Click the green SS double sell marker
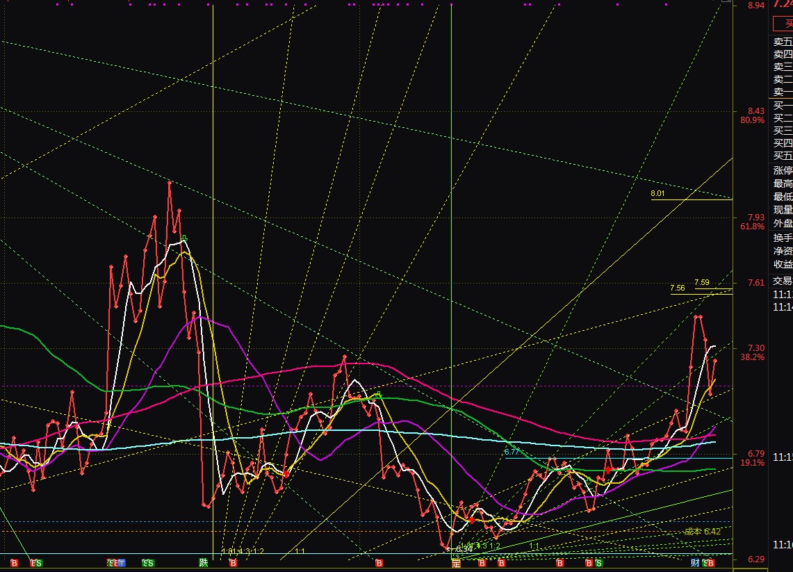 pos(147,563)
